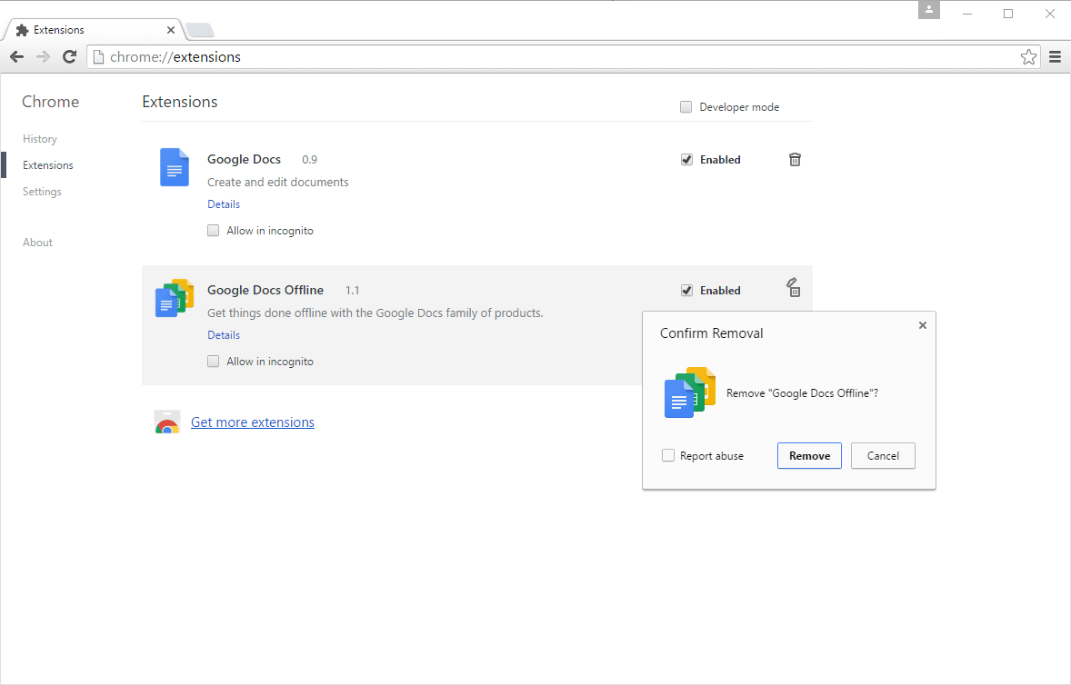Enable Developer mode checkbox
The image size is (1071, 685).
686,107
